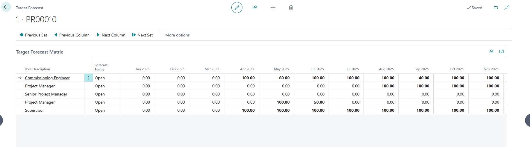Viewport: 530px width, 147px height.
Task: Open the Commissioning Engineer link
Action: (x=47, y=78)
